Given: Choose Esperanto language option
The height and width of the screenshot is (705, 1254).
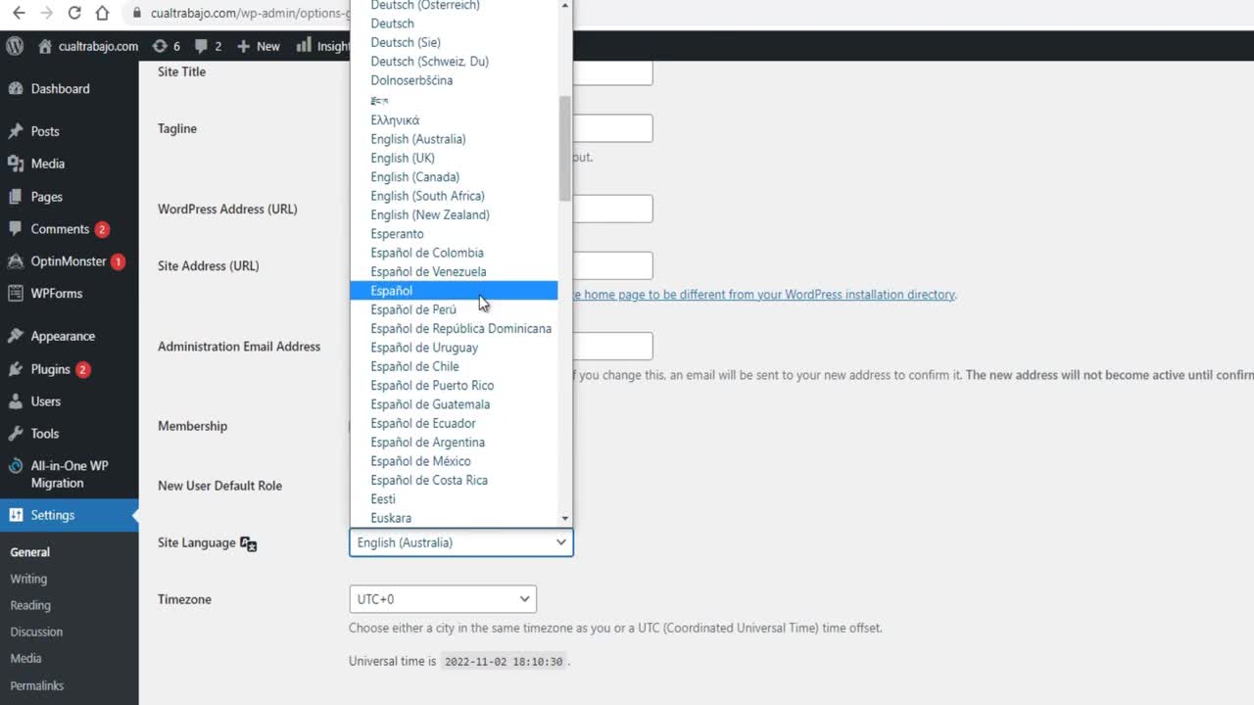Looking at the screenshot, I should click(454, 234).
